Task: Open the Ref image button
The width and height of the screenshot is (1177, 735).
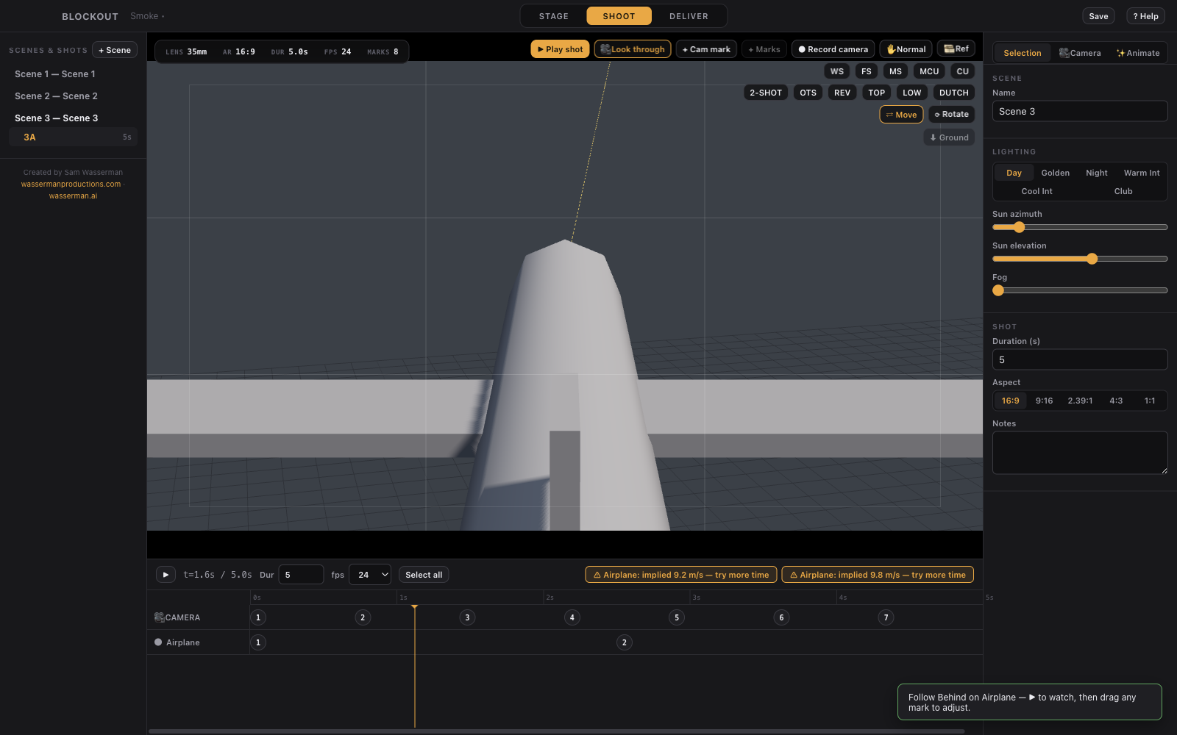Action: pos(956,49)
